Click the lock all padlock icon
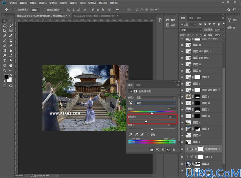This screenshot has height=178, width=241. pyautogui.click(x=205, y=35)
